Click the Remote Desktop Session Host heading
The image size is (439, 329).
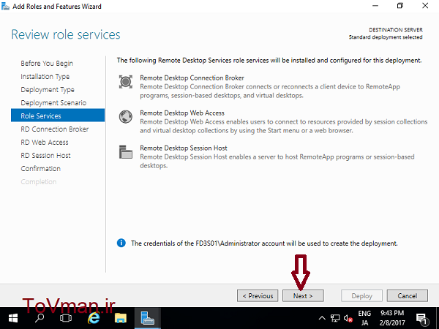tap(184, 148)
